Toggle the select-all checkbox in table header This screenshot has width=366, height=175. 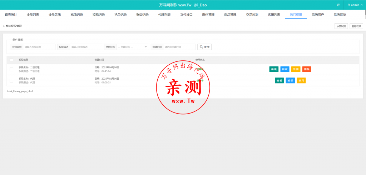click(11, 60)
